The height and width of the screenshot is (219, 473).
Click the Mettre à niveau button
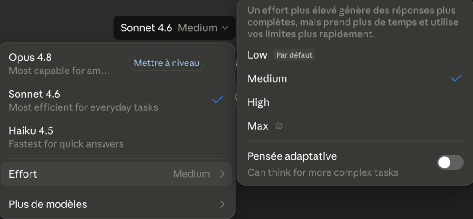point(166,63)
